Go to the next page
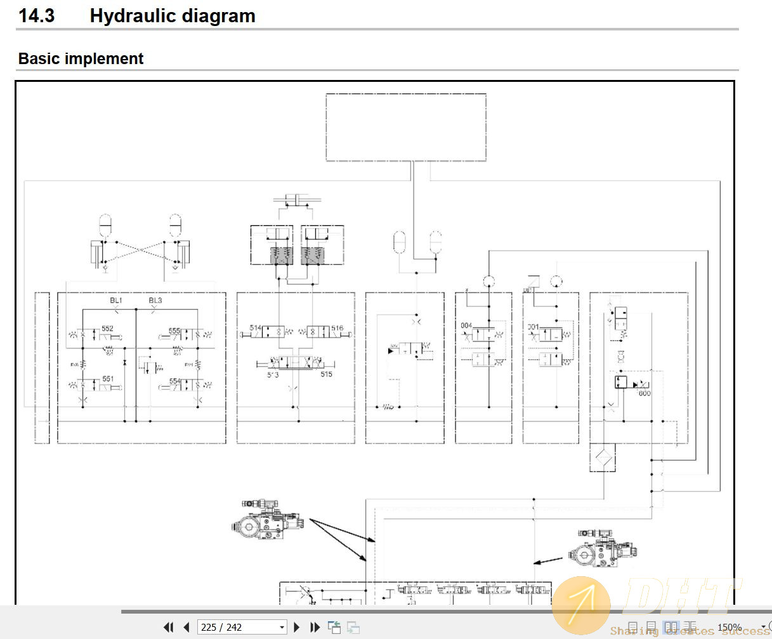The image size is (772, 639). tap(297, 627)
